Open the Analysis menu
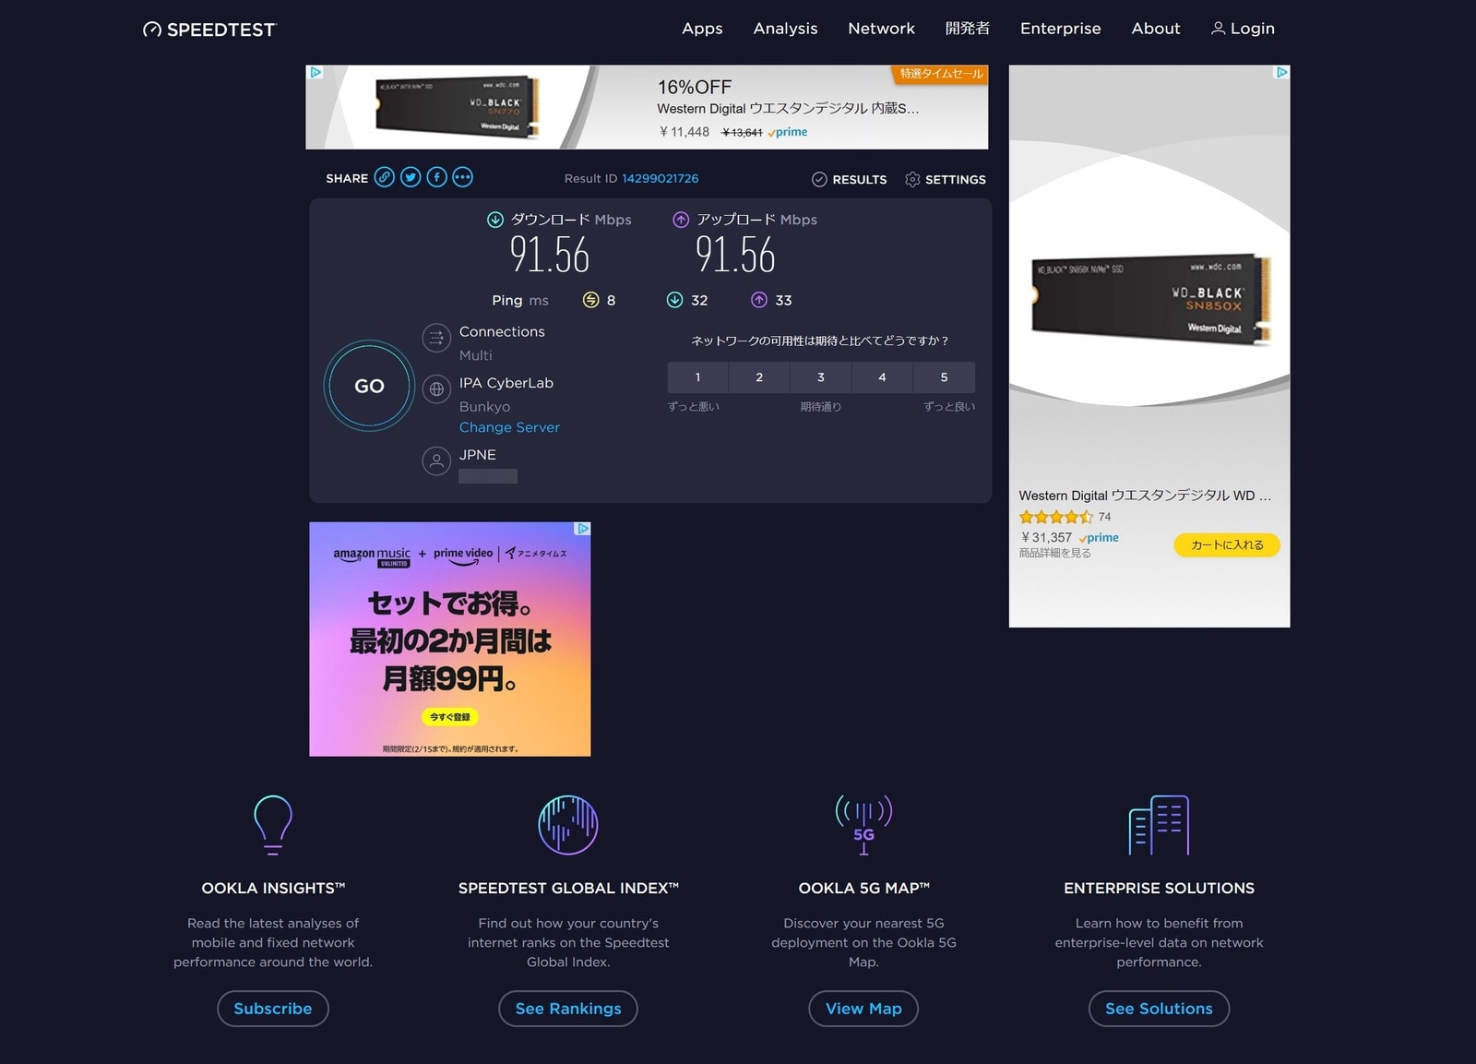The width and height of the screenshot is (1476, 1064). click(785, 29)
